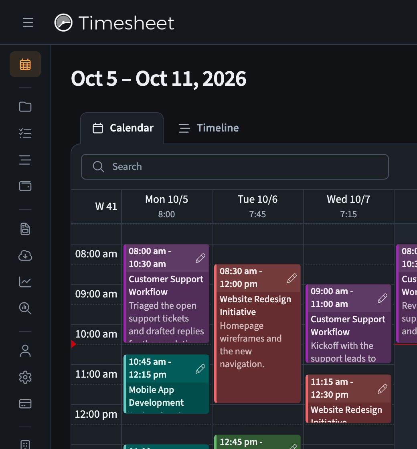
Task: Toggle the hamburger sidebar menu
Action: (28, 22)
